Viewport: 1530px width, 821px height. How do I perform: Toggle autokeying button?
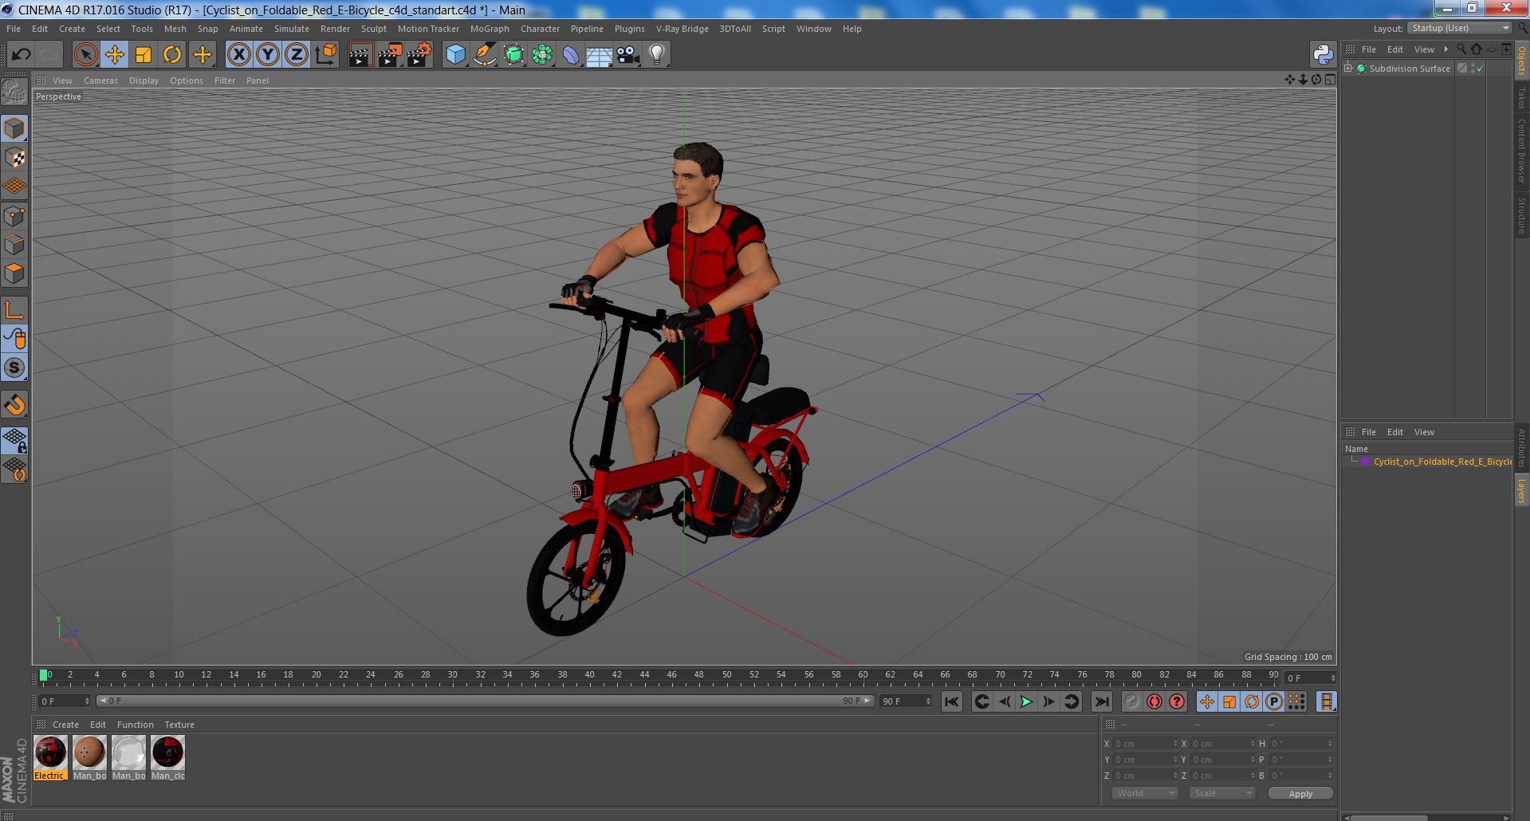1154,701
